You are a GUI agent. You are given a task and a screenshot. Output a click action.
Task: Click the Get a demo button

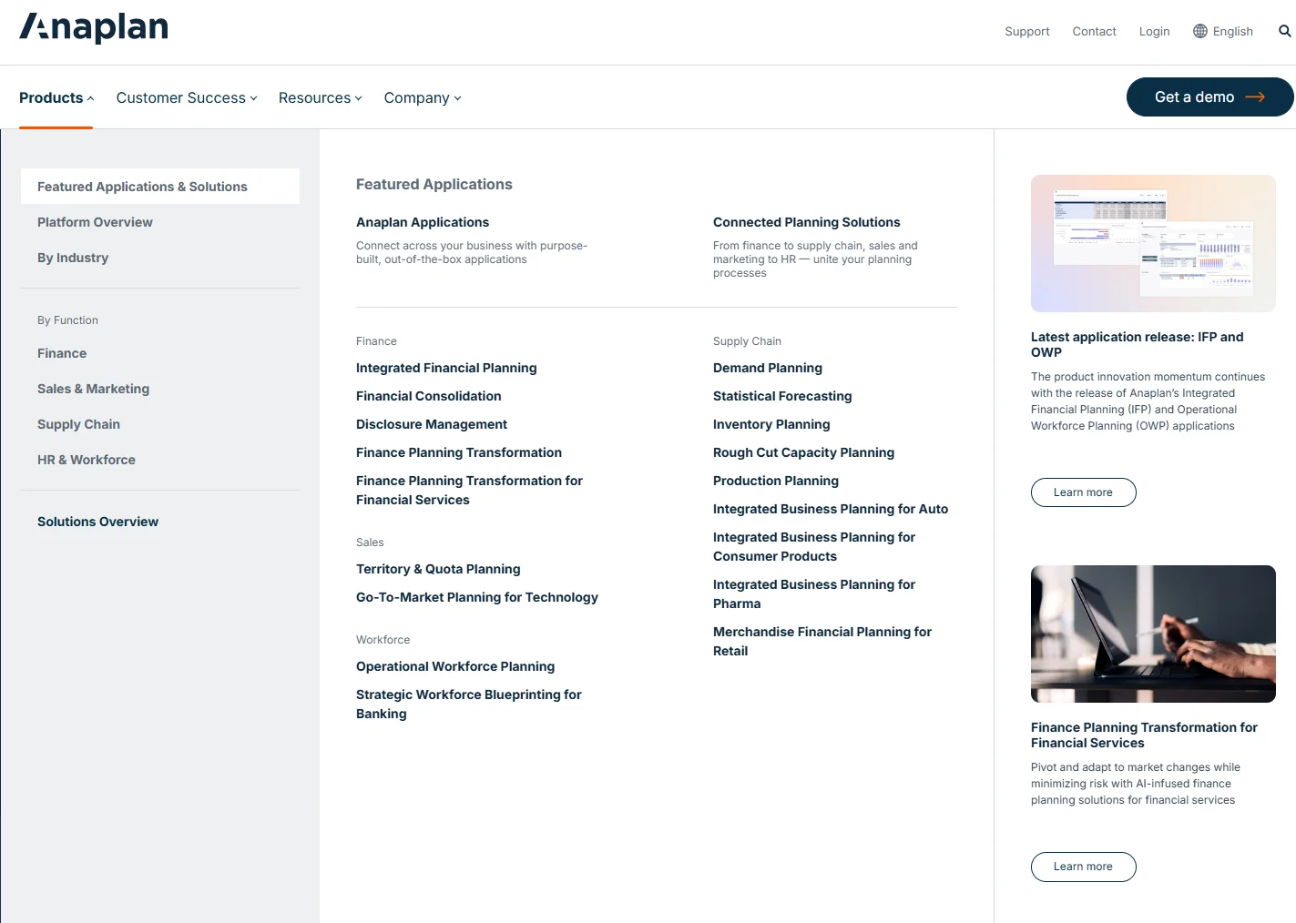[x=1209, y=96]
